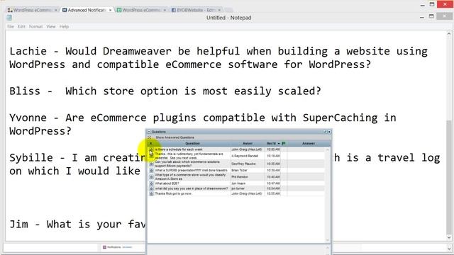Open help icon in Questions panel title bar
Viewport: 454px width, 255px height.
[325, 132]
